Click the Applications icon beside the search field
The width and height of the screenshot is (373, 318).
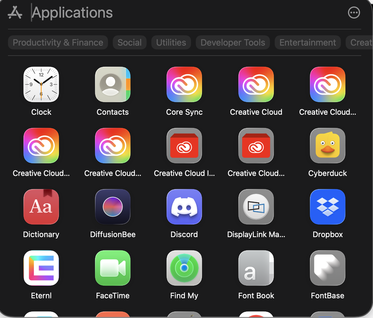coord(15,13)
